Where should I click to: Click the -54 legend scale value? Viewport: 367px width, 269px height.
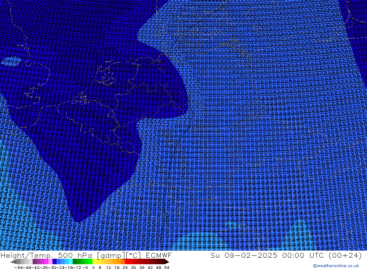point(18,268)
